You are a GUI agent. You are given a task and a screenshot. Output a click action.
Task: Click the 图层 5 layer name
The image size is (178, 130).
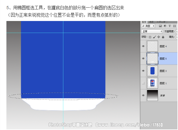click(163, 59)
